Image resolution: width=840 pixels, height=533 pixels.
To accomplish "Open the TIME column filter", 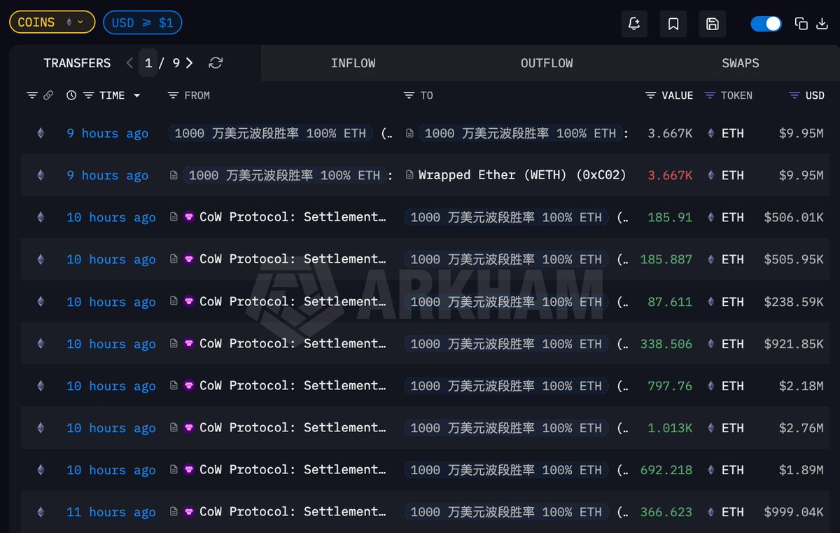I will (88, 95).
